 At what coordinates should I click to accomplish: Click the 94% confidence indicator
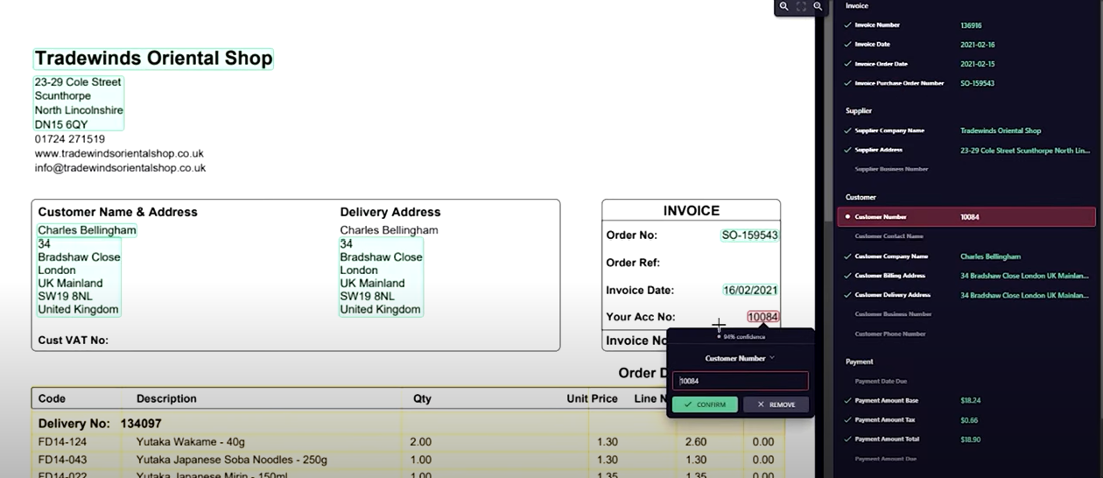[741, 337]
